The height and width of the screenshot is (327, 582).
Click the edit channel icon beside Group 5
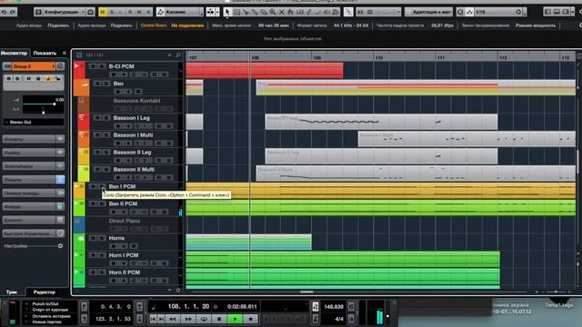[x=60, y=66]
